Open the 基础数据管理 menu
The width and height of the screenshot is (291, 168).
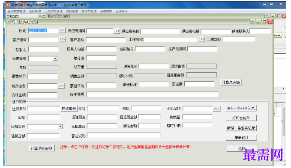click(16, 11)
